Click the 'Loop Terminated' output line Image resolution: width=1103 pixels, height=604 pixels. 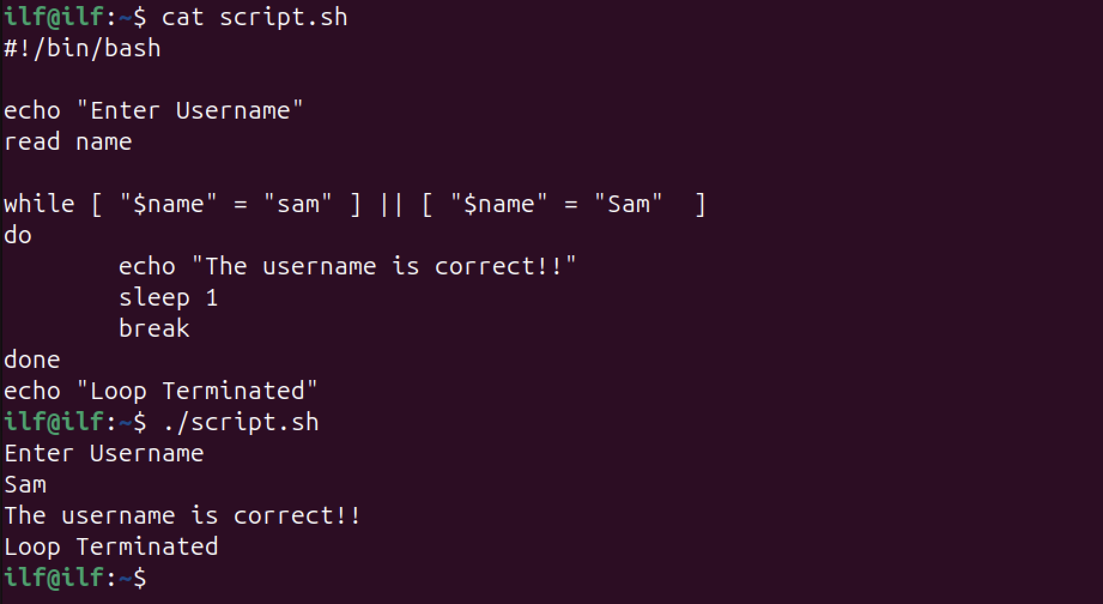(x=111, y=547)
